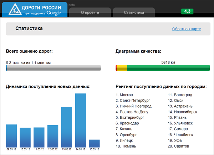
Task: Click city entry 8. Оренбург
Action: coord(126,135)
